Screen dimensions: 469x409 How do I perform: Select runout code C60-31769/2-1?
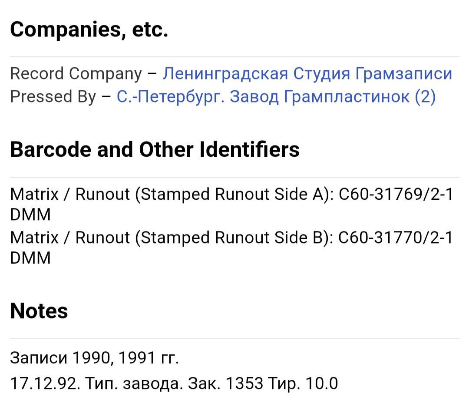click(x=396, y=195)
